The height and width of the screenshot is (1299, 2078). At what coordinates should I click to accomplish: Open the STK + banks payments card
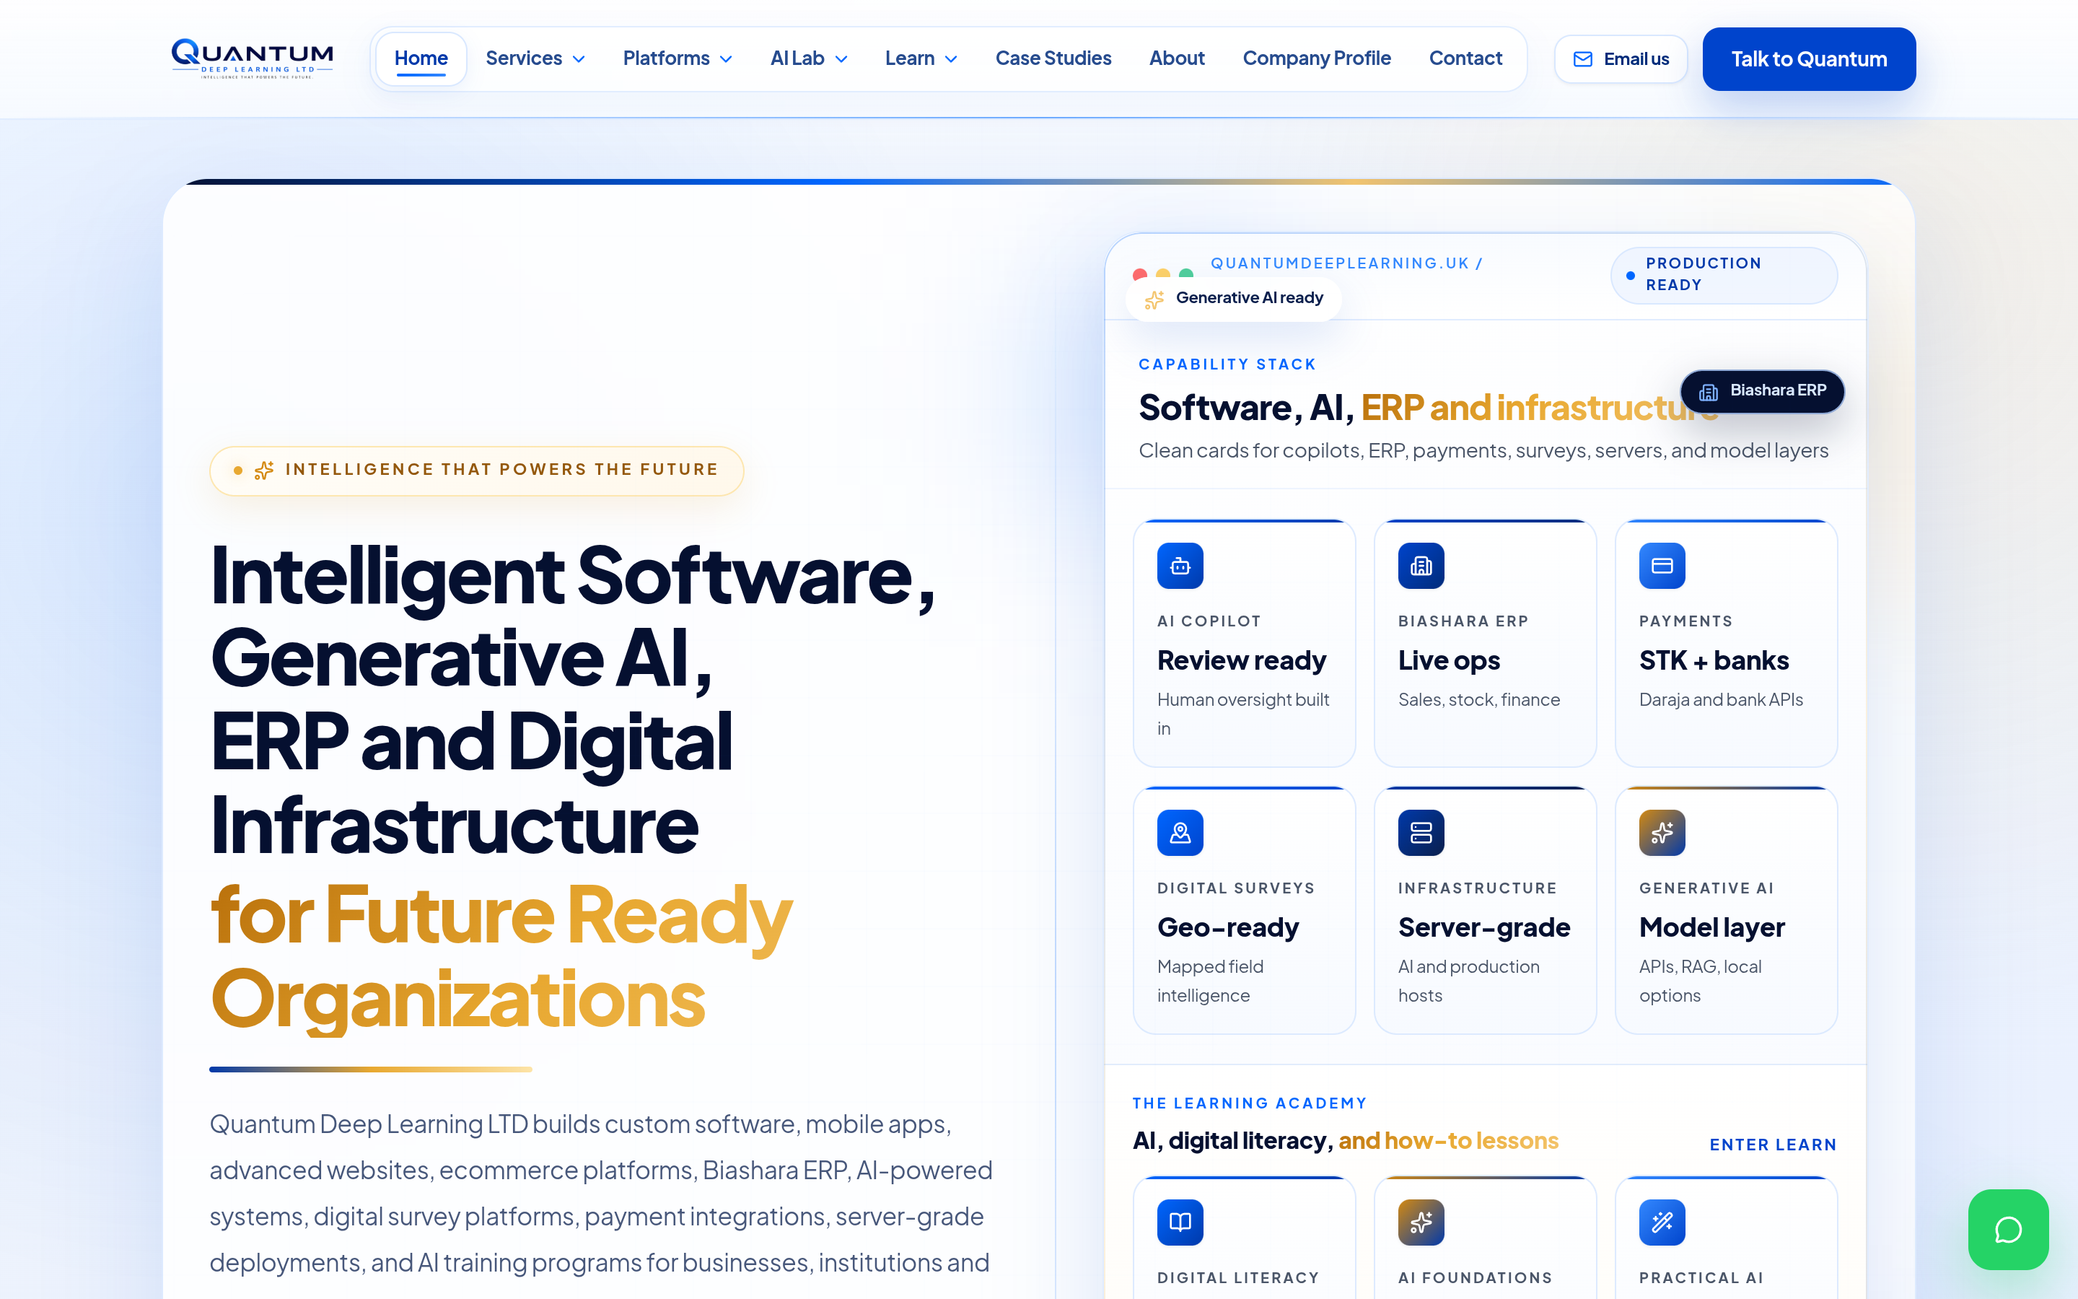1726,644
